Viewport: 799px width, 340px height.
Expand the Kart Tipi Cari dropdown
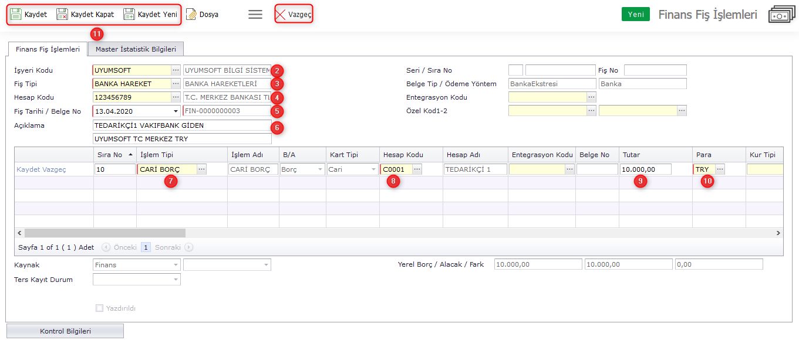coord(373,169)
